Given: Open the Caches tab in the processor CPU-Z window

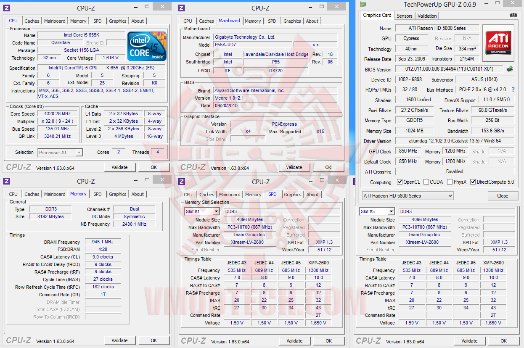Looking at the screenshot, I should pos(32,21).
